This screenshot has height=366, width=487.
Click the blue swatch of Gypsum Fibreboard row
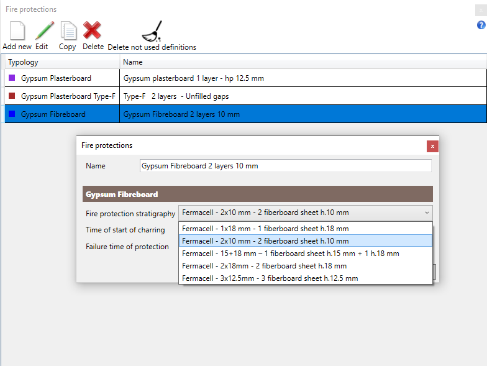point(12,114)
